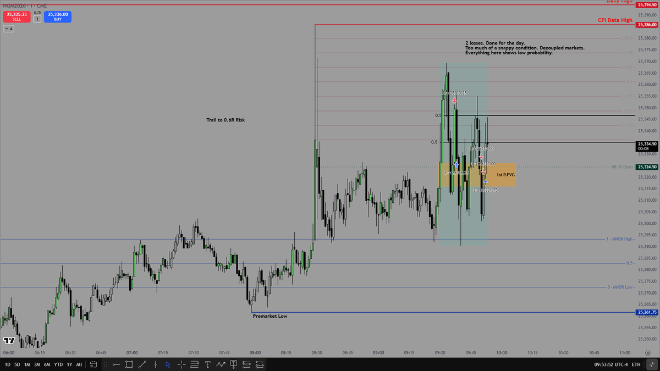Click the favorites toolbar drag handle
Viewport: 660px width, 371px height.
point(105,364)
